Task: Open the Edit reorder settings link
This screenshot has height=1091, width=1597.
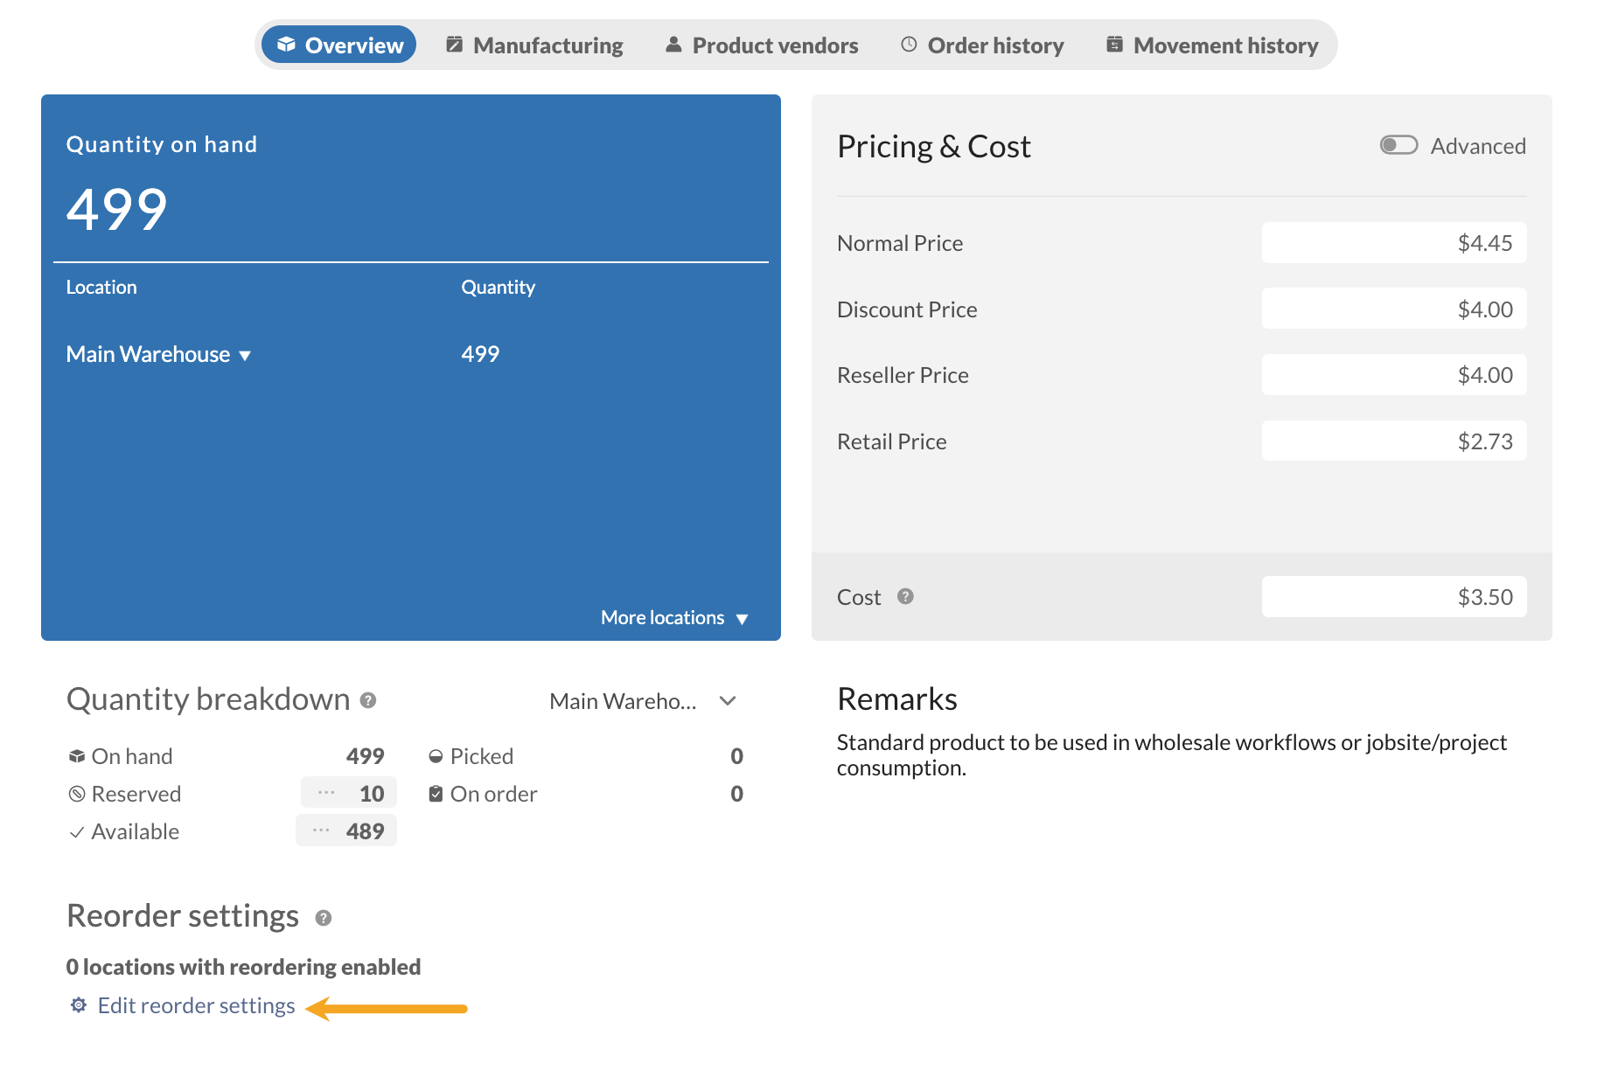Action: (196, 1005)
